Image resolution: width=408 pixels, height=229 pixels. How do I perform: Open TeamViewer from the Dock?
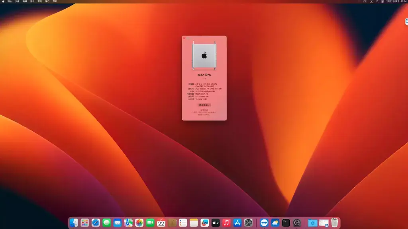(264, 223)
